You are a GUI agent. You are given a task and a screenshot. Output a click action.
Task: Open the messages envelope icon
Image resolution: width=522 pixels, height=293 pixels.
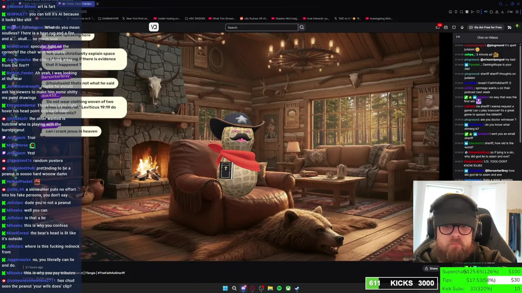coord(446,27)
